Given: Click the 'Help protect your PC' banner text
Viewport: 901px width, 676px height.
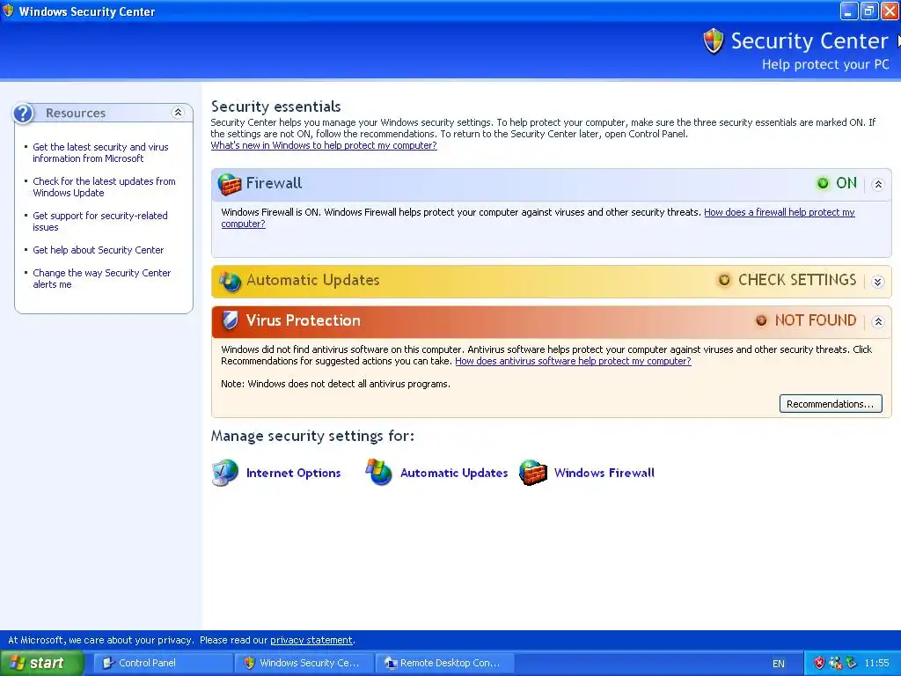Looking at the screenshot, I should 825,64.
